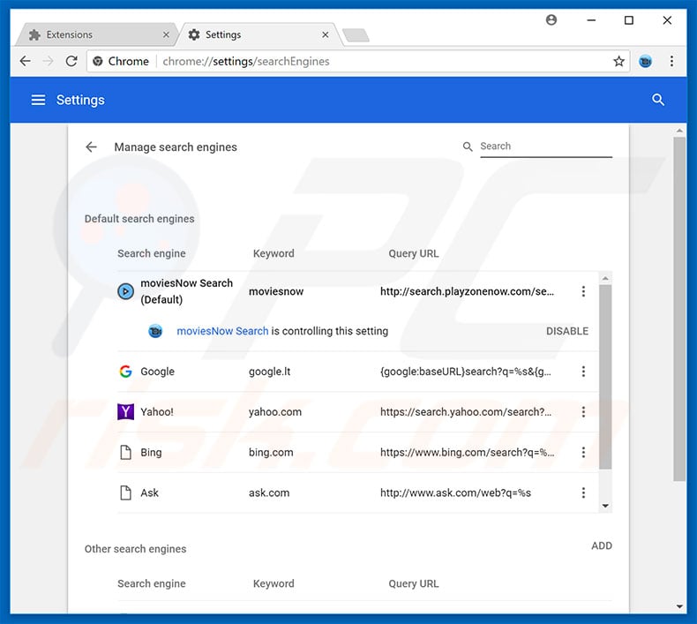697x624 pixels.
Task: Open the moviesNow Search extension link
Action: (222, 331)
